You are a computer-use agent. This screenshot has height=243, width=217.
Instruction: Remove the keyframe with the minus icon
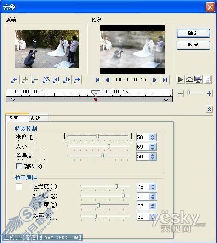tap(36, 80)
